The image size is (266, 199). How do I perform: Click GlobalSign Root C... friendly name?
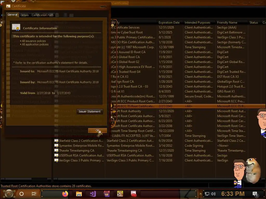[x=231, y=82]
